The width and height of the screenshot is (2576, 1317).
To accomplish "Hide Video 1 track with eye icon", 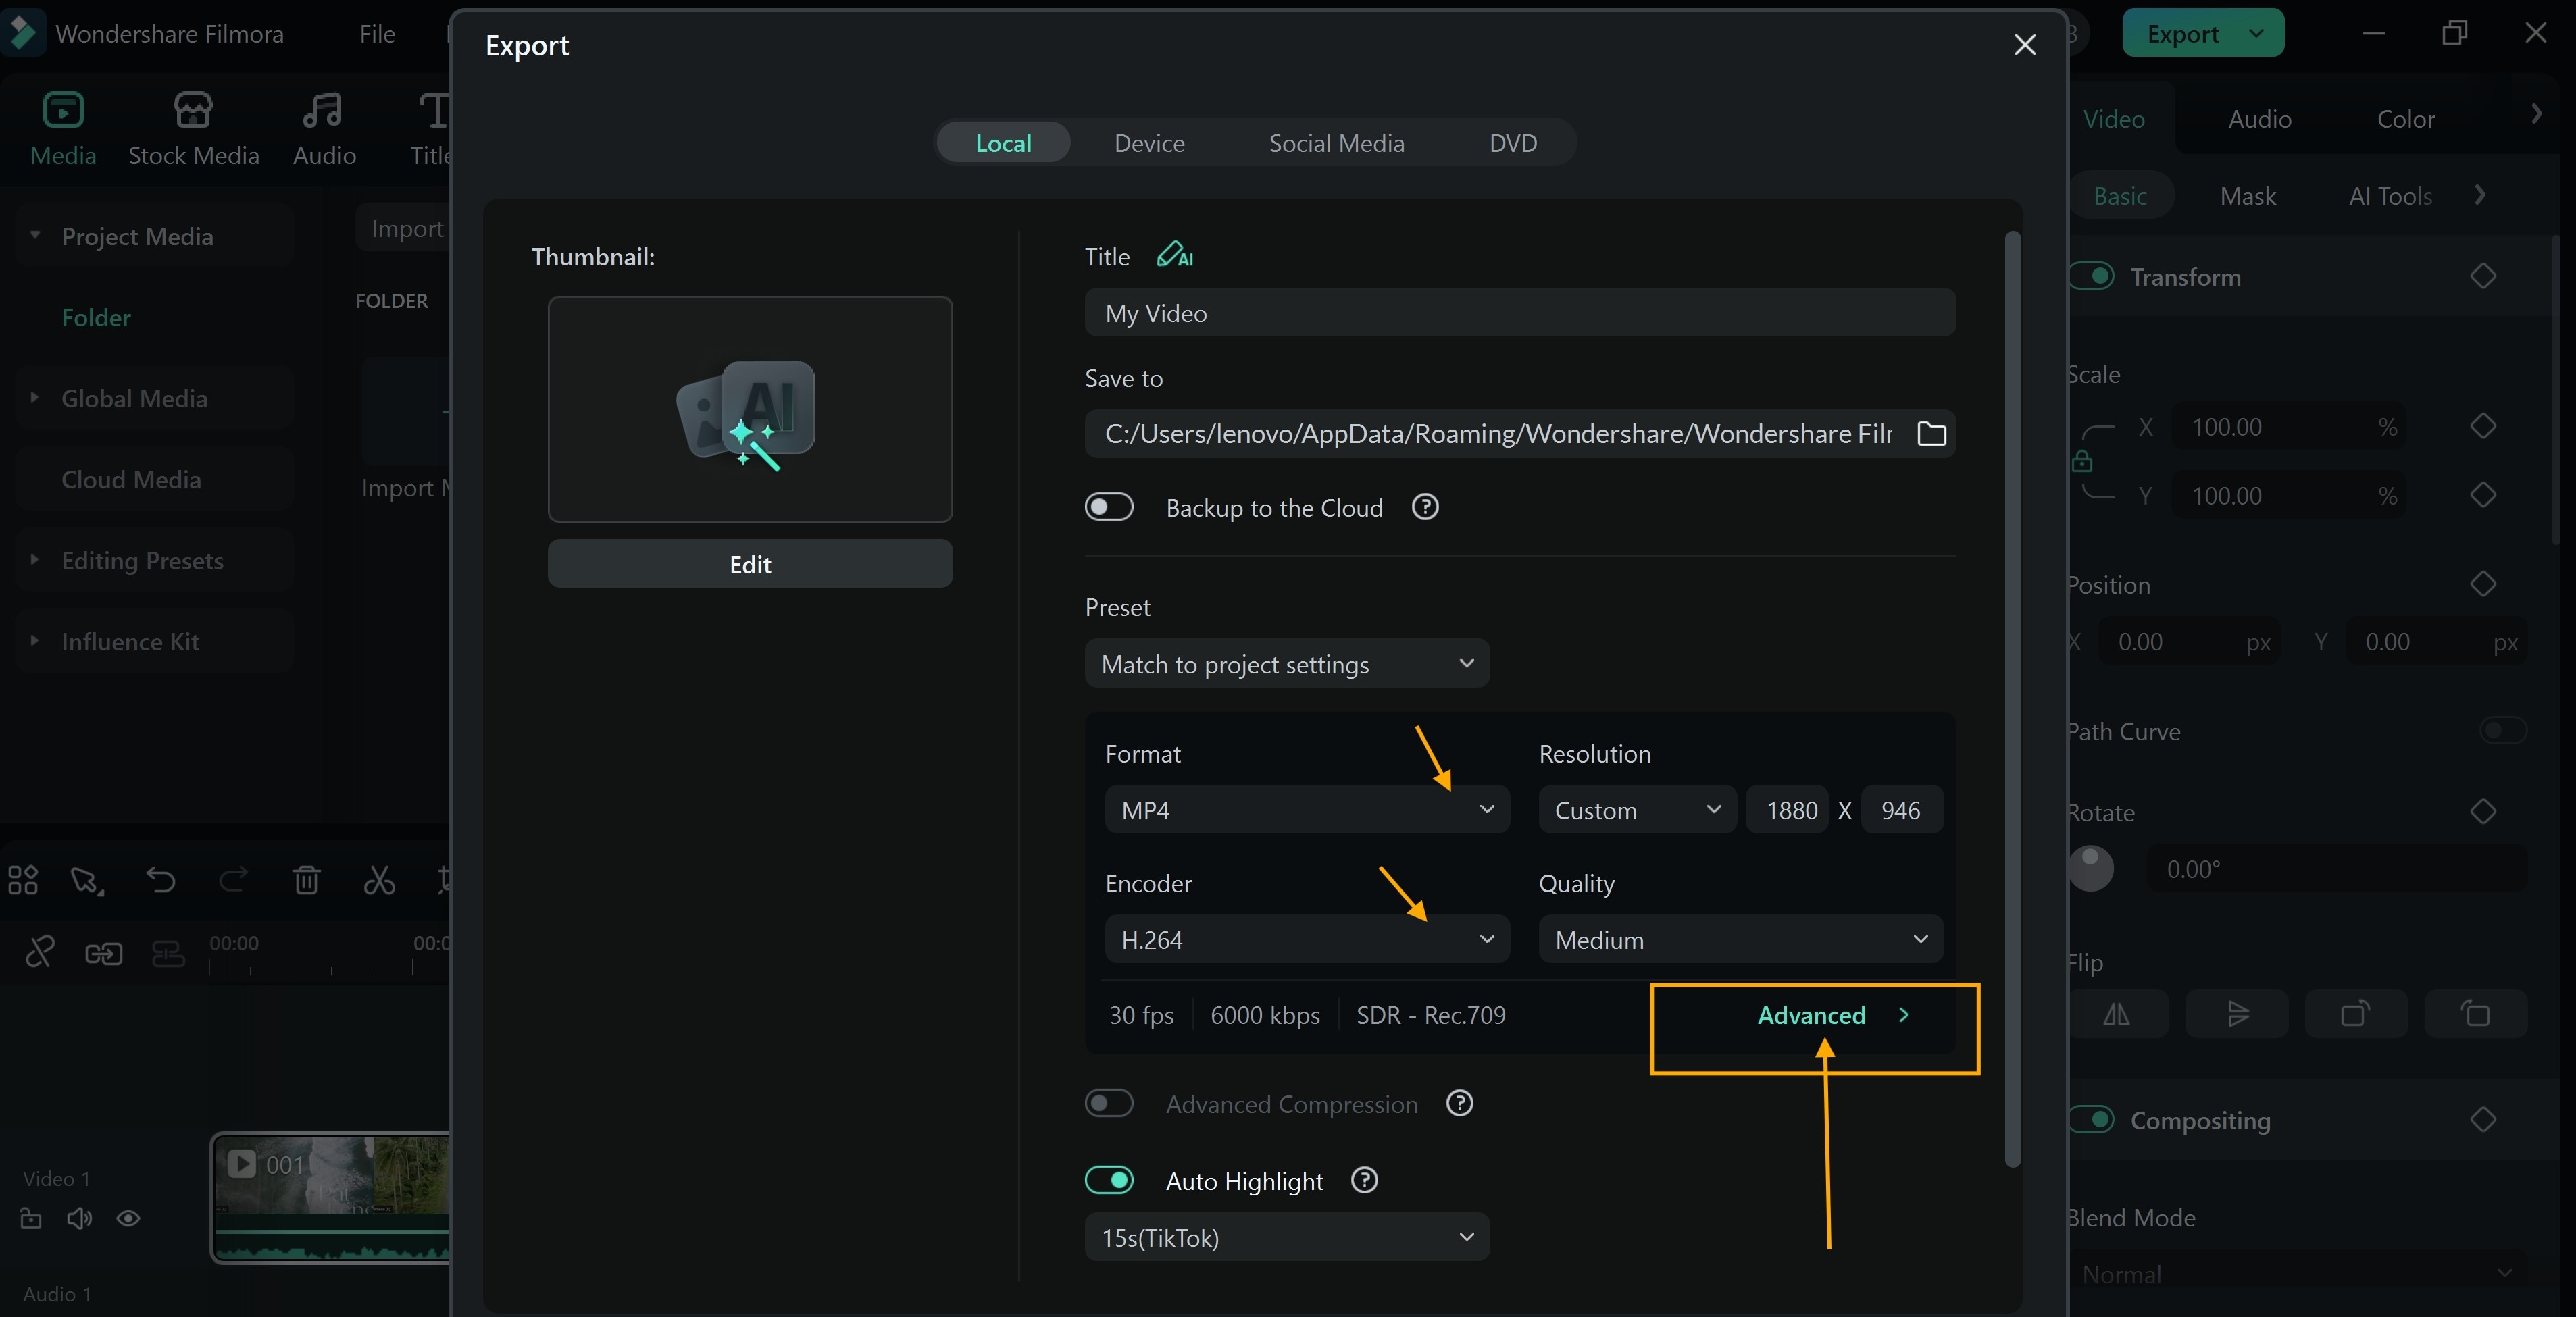I will point(128,1218).
